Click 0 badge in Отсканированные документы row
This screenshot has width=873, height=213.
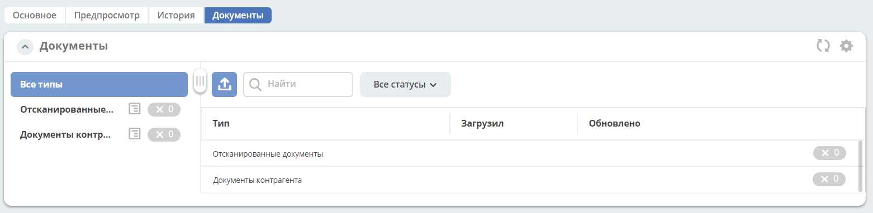[829, 153]
